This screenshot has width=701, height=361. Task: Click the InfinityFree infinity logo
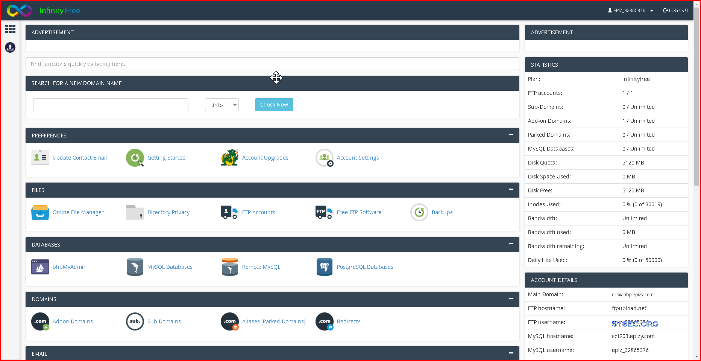tap(19, 11)
